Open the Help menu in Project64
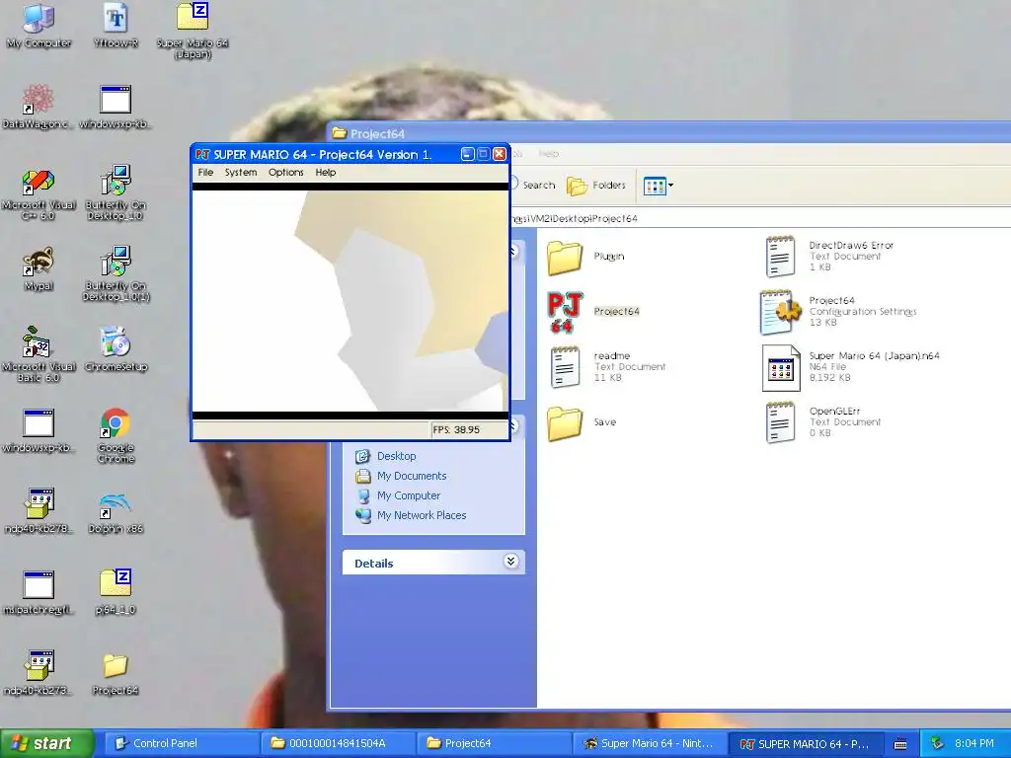Viewport: 1011px width, 758px height. [x=326, y=172]
